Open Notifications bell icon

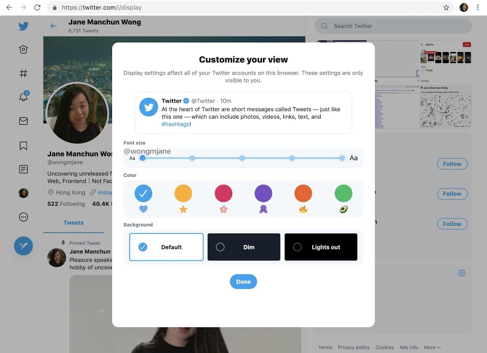pyautogui.click(x=24, y=97)
